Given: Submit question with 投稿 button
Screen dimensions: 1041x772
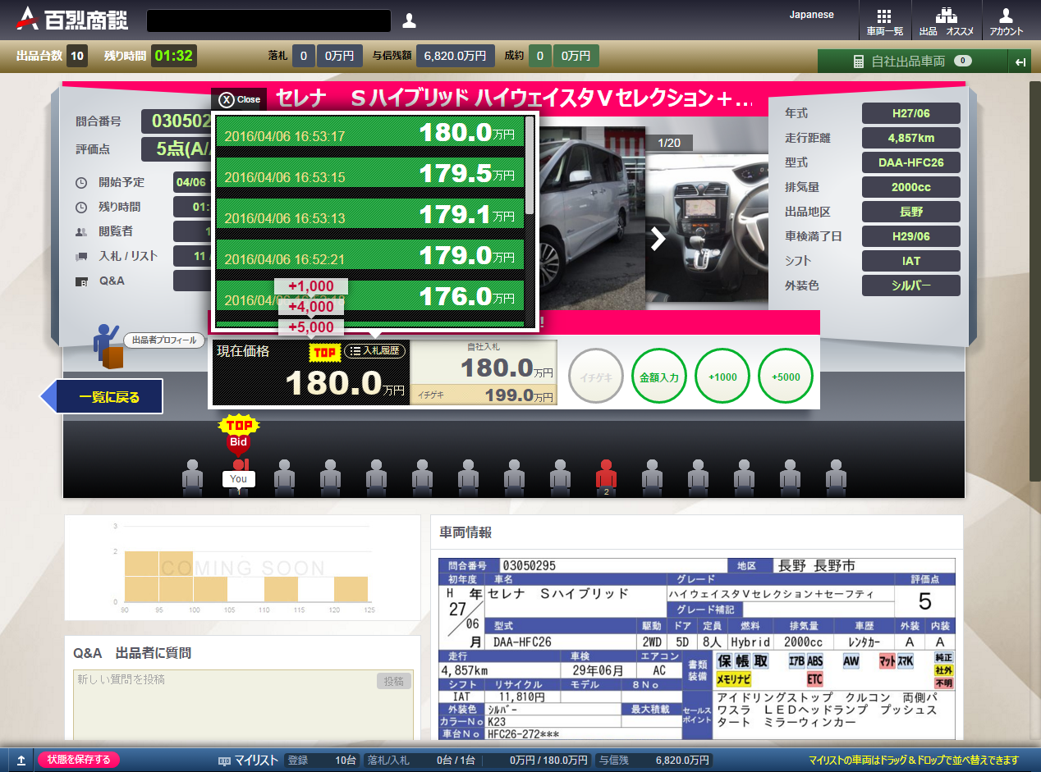Looking at the screenshot, I should tap(393, 681).
